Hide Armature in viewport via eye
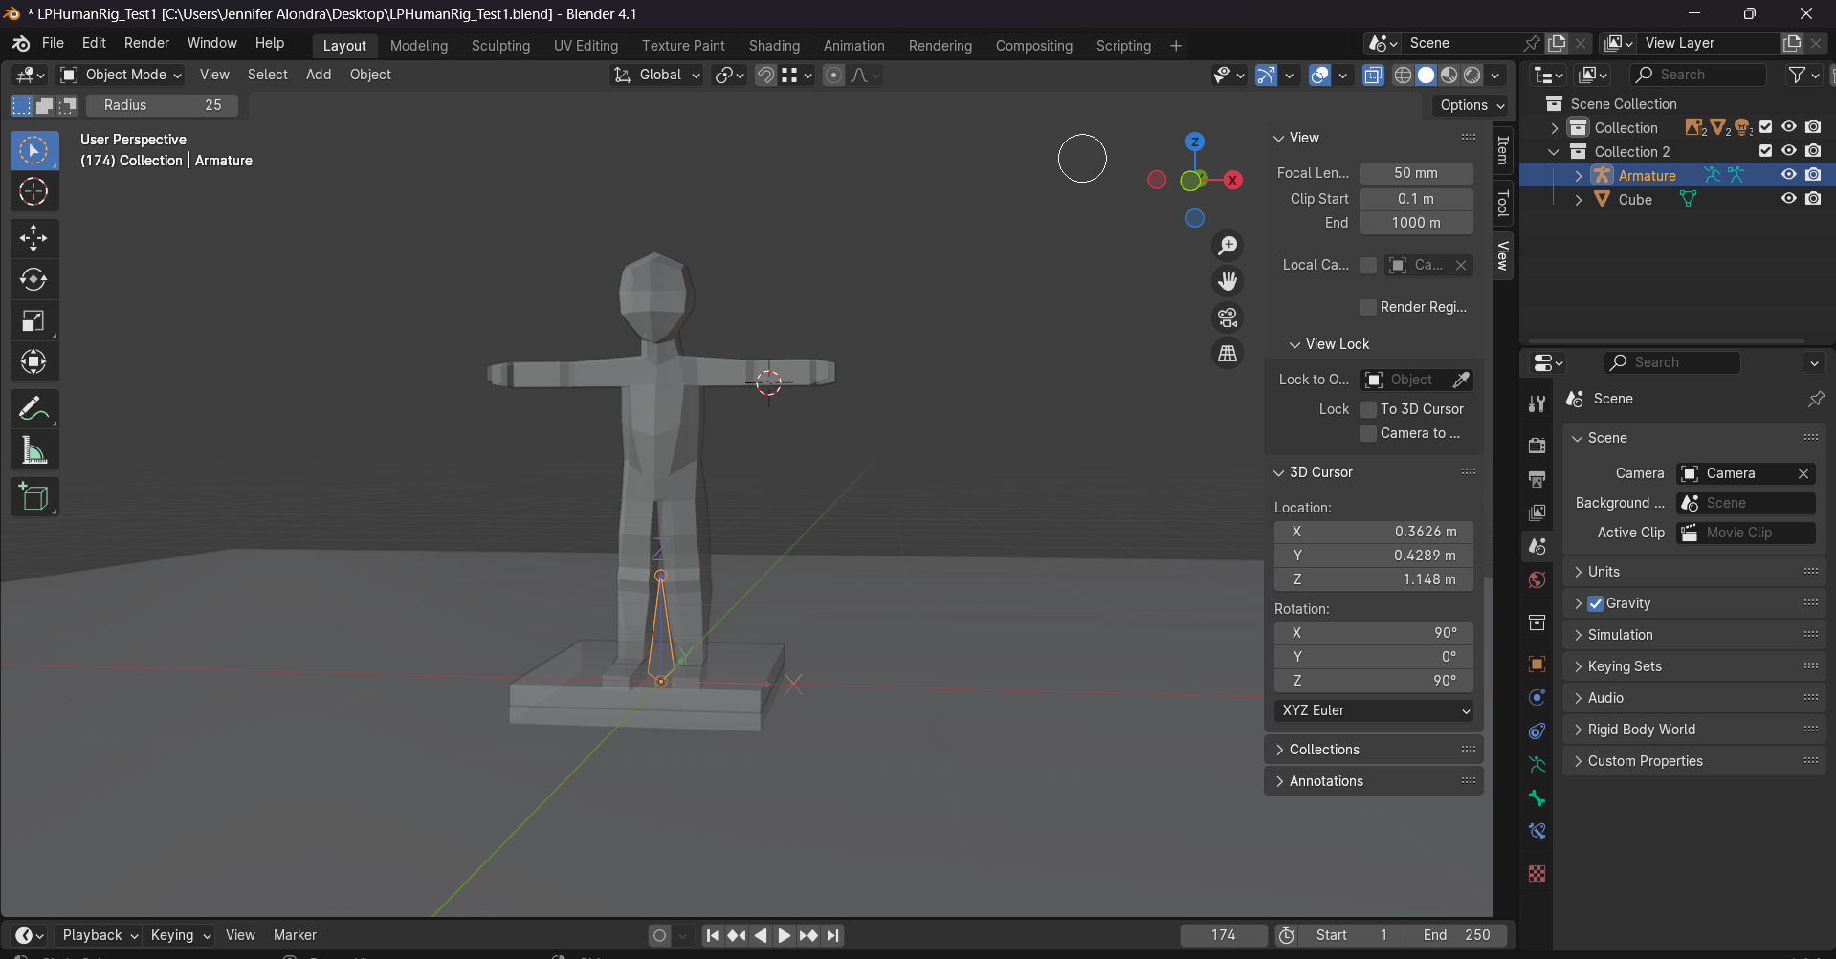1836x959 pixels. coord(1788,175)
